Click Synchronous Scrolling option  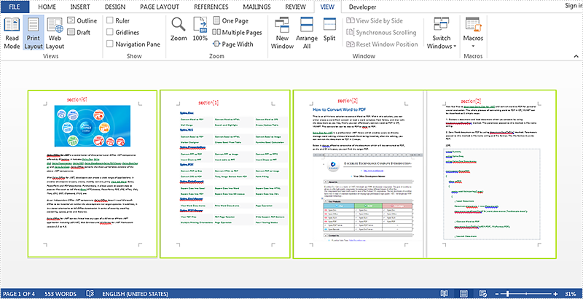coord(381,32)
